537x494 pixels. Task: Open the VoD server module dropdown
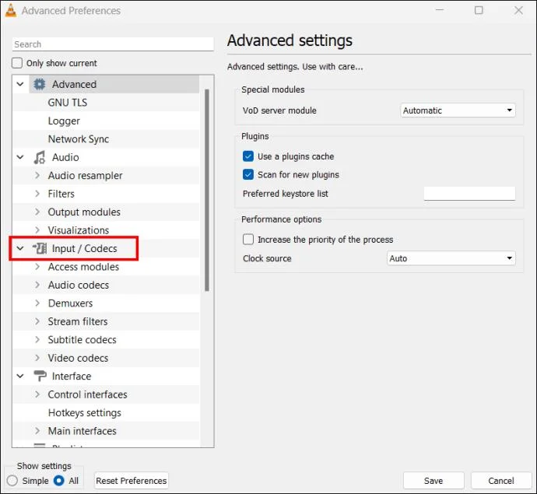(x=458, y=110)
